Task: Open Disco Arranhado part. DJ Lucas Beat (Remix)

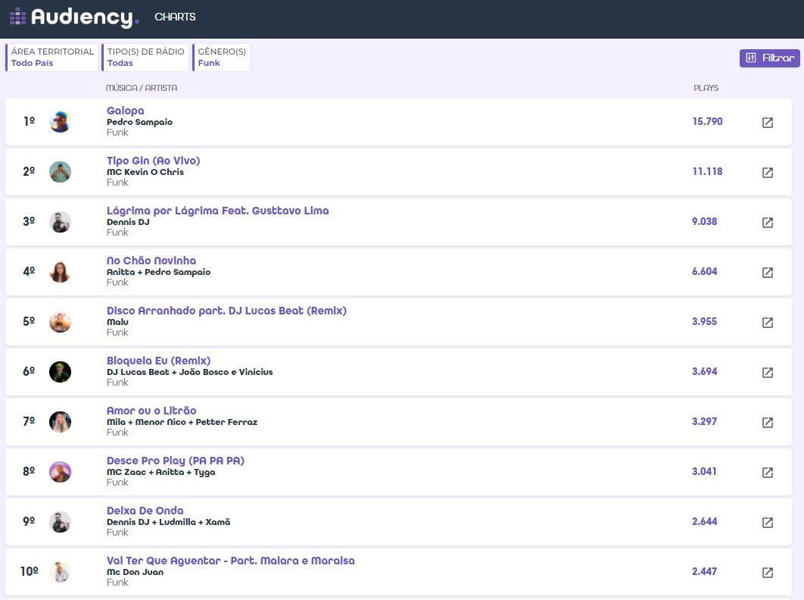Action: click(x=226, y=311)
